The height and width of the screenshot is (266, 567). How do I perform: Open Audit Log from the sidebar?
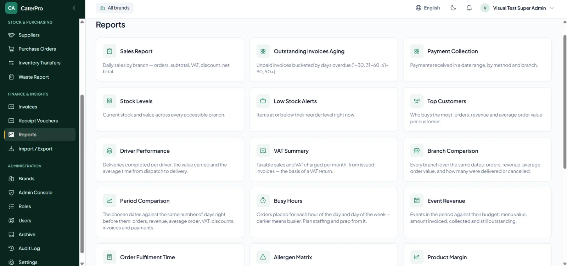click(40, 248)
